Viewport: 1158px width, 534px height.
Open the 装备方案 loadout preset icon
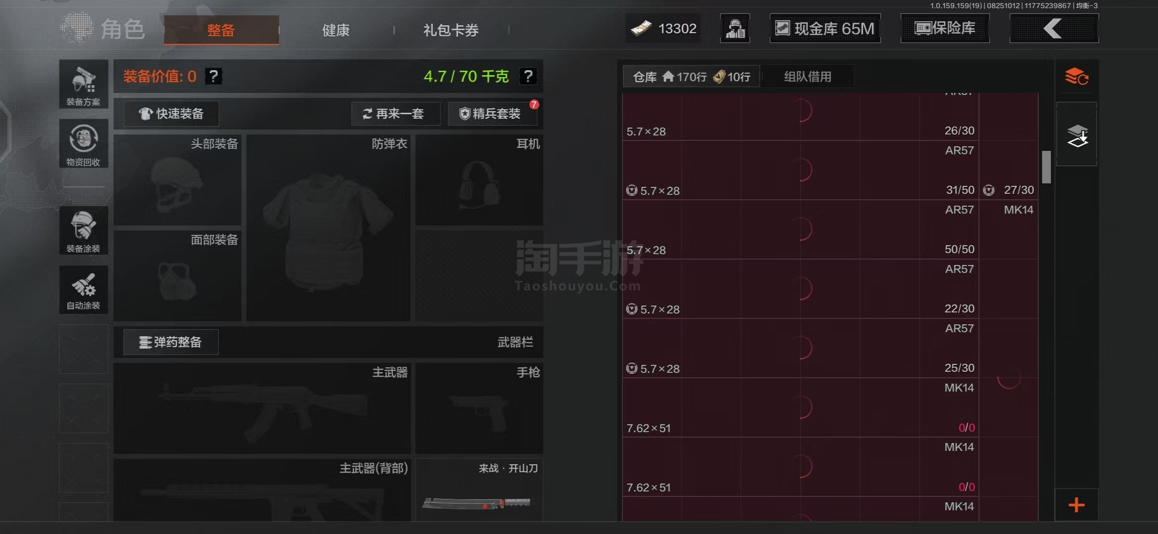(x=84, y=85)
